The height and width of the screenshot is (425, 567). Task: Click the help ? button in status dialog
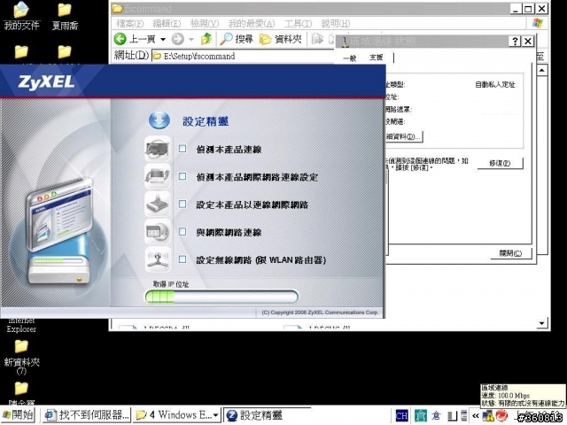515,42
